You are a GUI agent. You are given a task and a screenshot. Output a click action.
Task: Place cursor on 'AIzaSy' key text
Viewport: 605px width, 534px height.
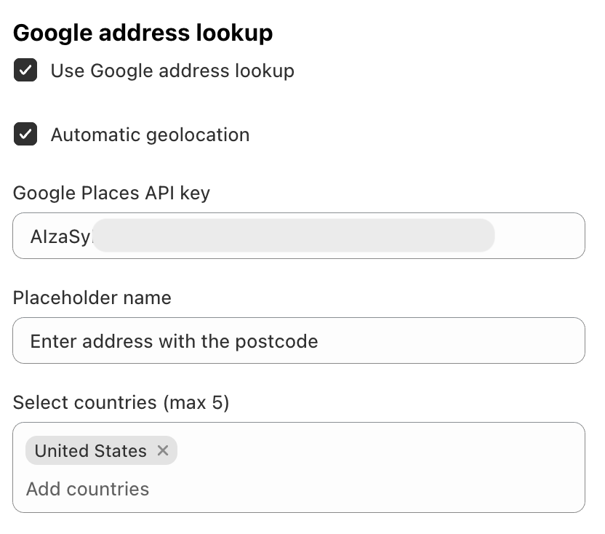pos(60,236)
